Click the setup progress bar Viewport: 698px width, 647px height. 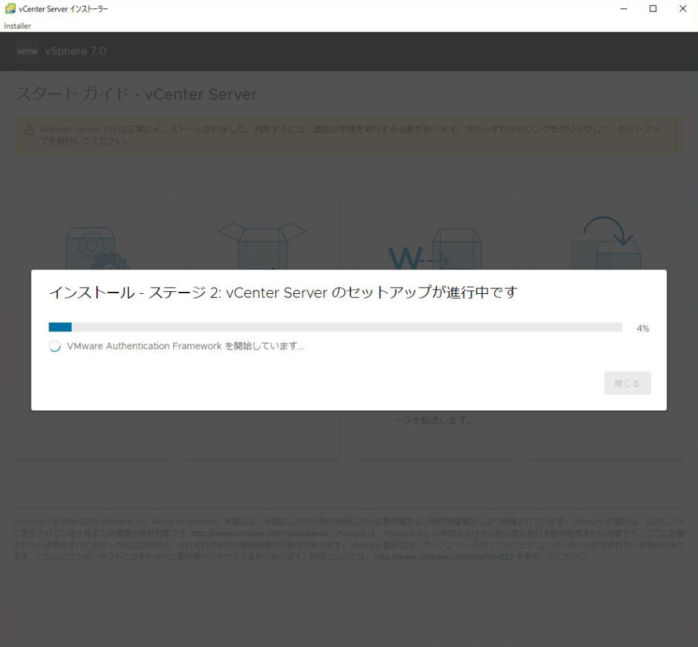pyautogui.click(x=335, y=327)
